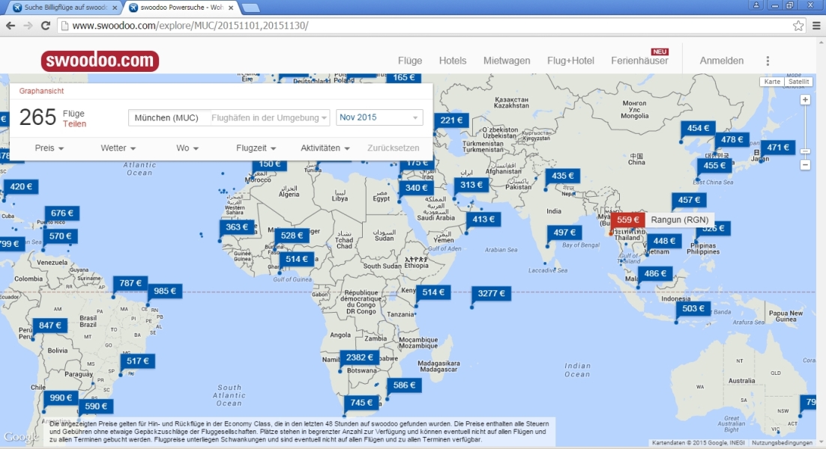Click the 990 € price marker in Chile
This screenshot has width=826, height=449.
point(61,398)
